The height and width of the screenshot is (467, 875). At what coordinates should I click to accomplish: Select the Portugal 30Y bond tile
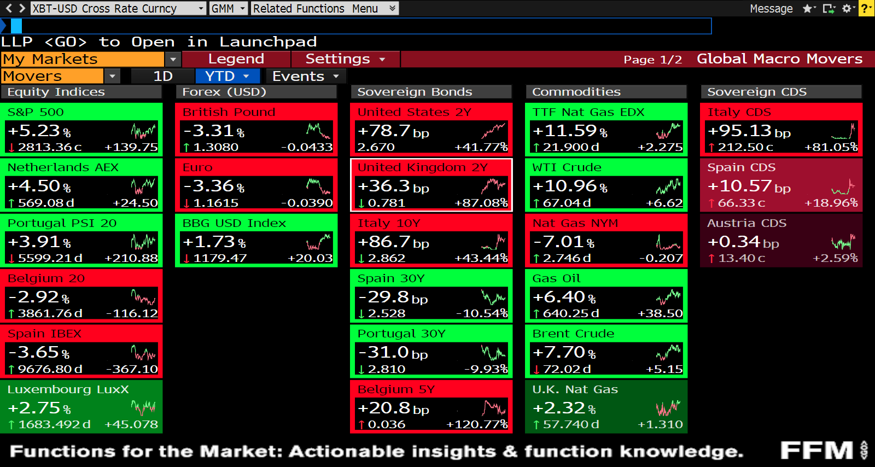coord(431,351)
